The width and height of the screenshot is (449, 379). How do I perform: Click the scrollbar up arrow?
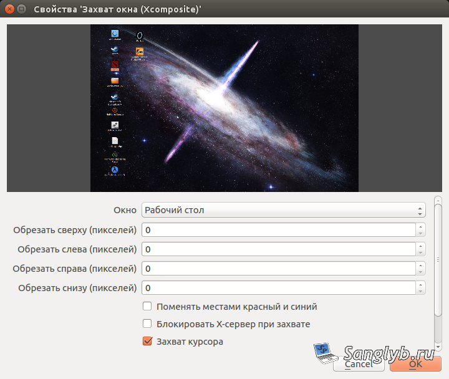click(438, 200)
